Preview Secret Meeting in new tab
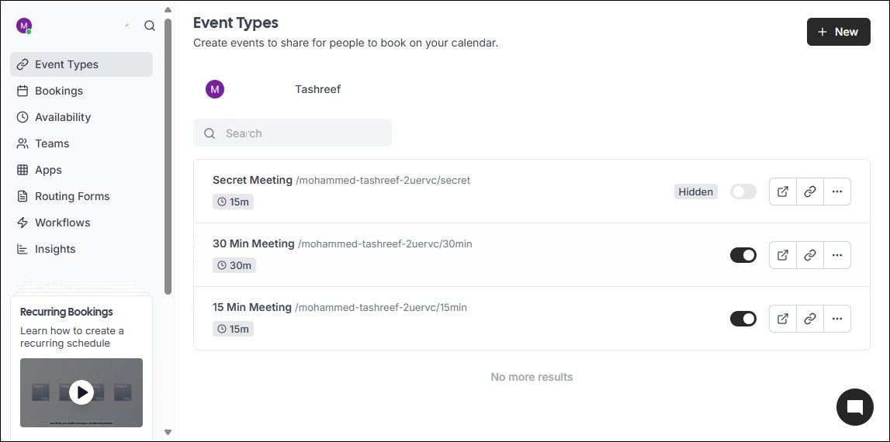This screenshot has height=442, width=890. [x=783, y=192]
